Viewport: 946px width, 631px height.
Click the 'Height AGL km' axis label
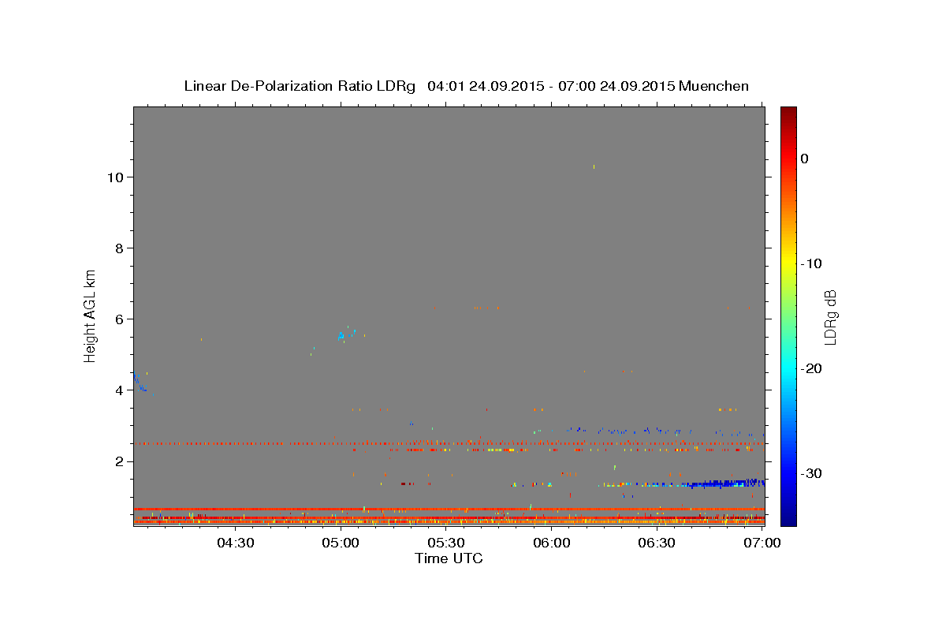(x=91, y=315)
